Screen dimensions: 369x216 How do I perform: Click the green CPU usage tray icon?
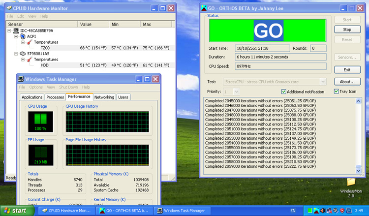point(310,211)
